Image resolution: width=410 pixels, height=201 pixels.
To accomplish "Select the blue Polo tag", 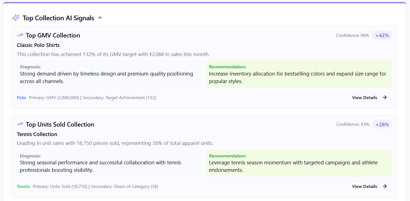I will click(21, 97).
